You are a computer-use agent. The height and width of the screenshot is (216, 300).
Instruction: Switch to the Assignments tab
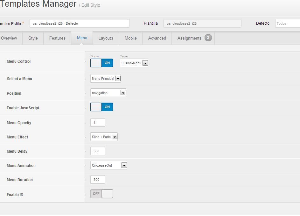pos(193,38)
